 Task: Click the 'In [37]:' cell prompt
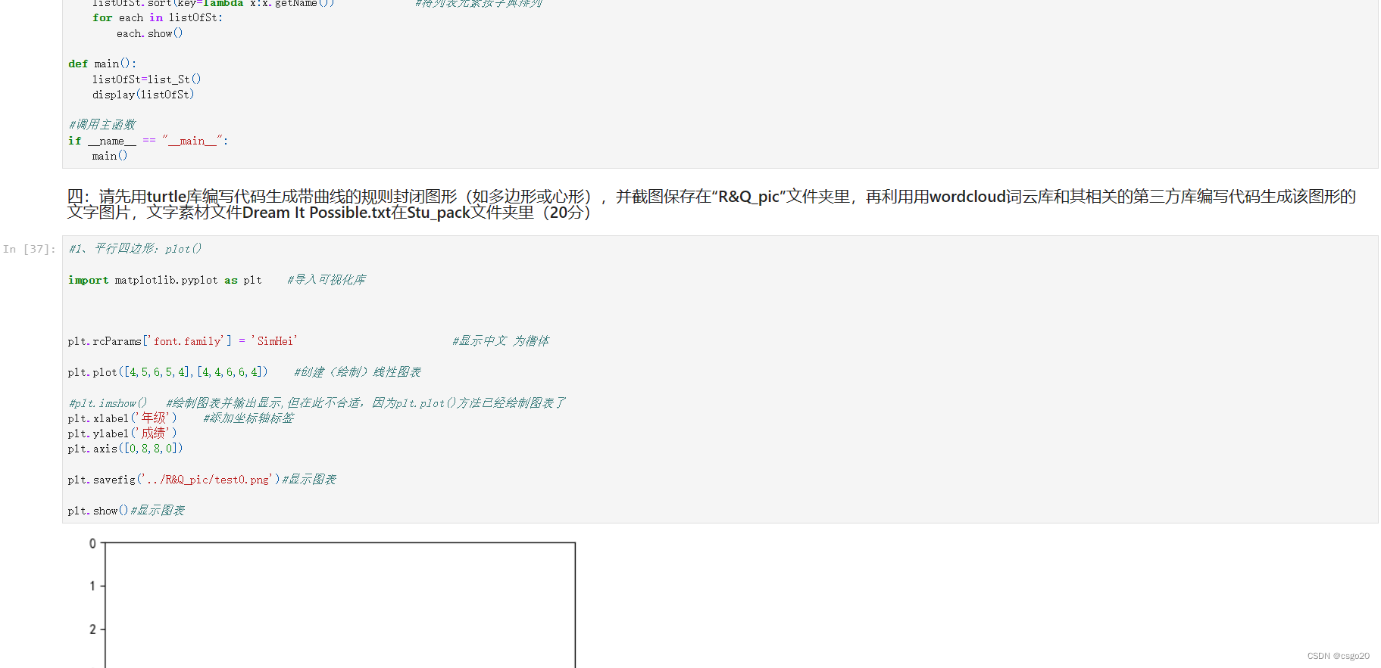30,249
